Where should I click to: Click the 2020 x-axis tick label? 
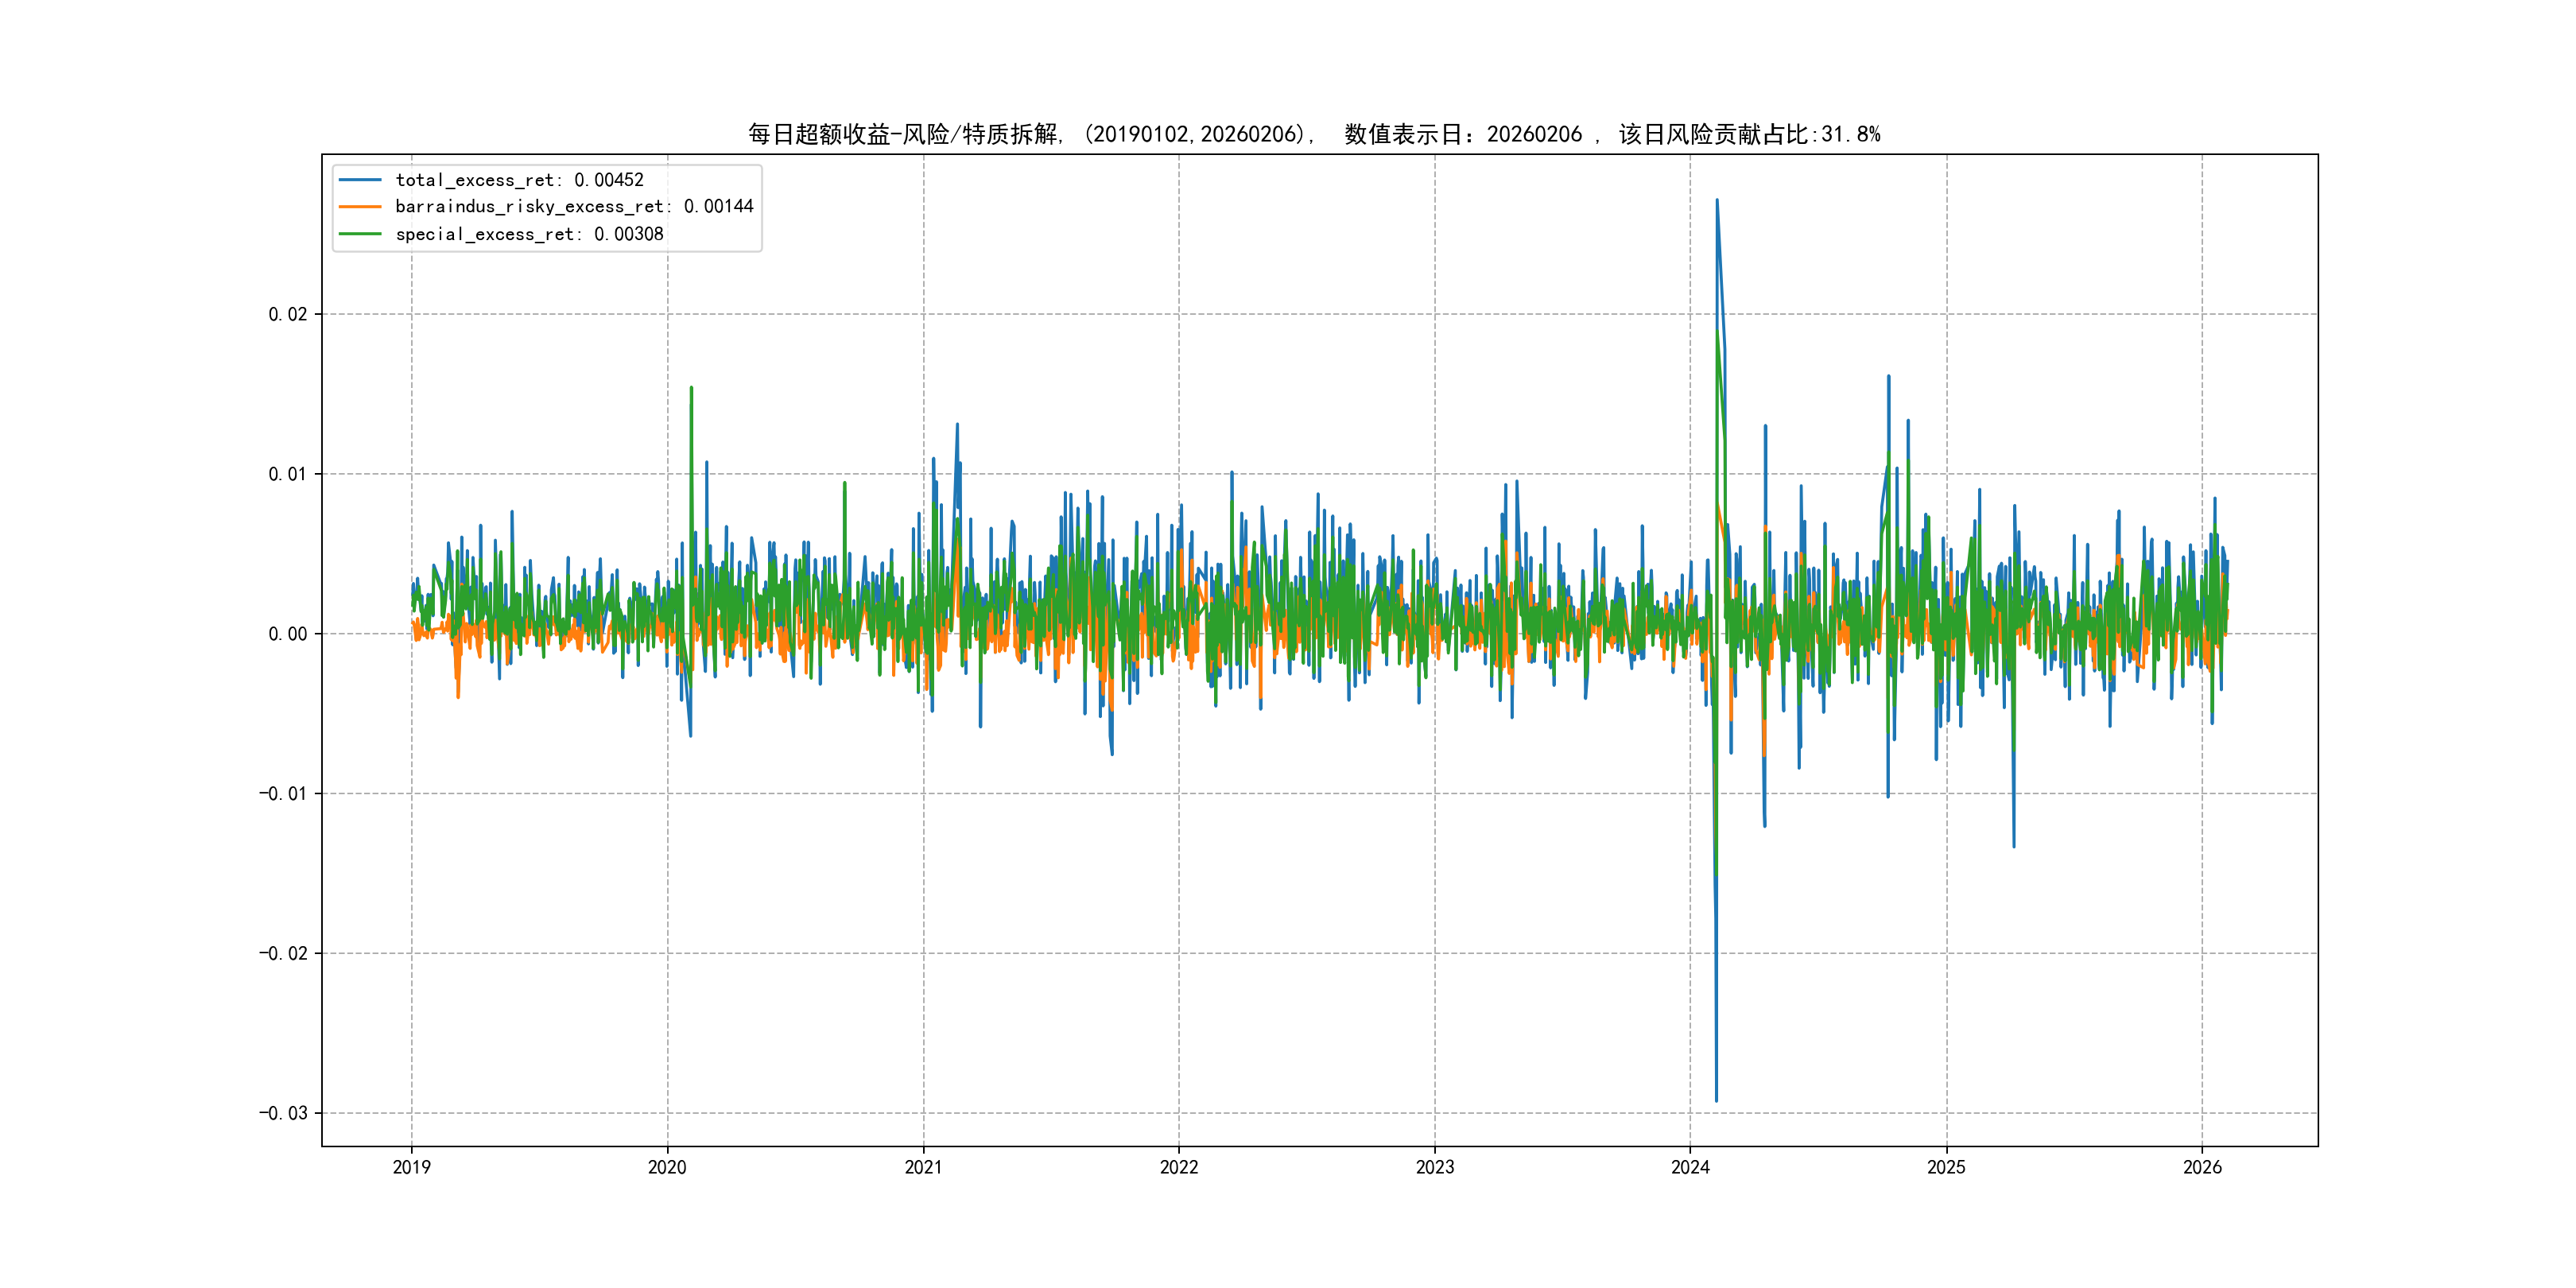pyautogui.click(x=667, y=1167)
